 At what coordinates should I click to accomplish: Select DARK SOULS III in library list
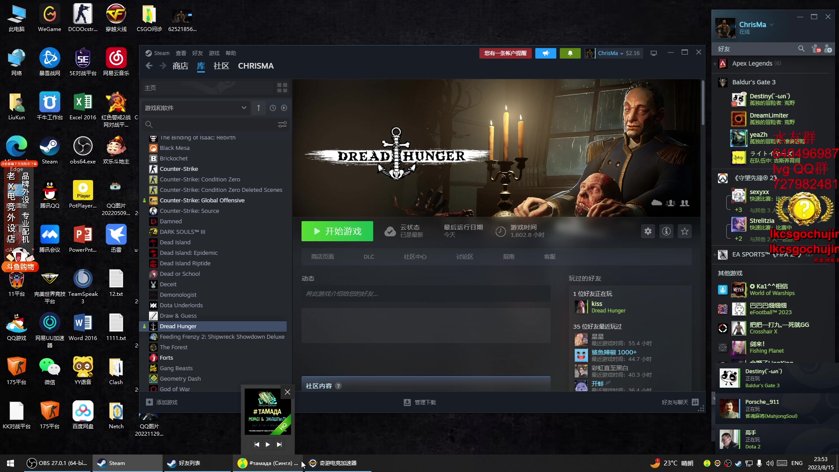click(x=214, y=232)
